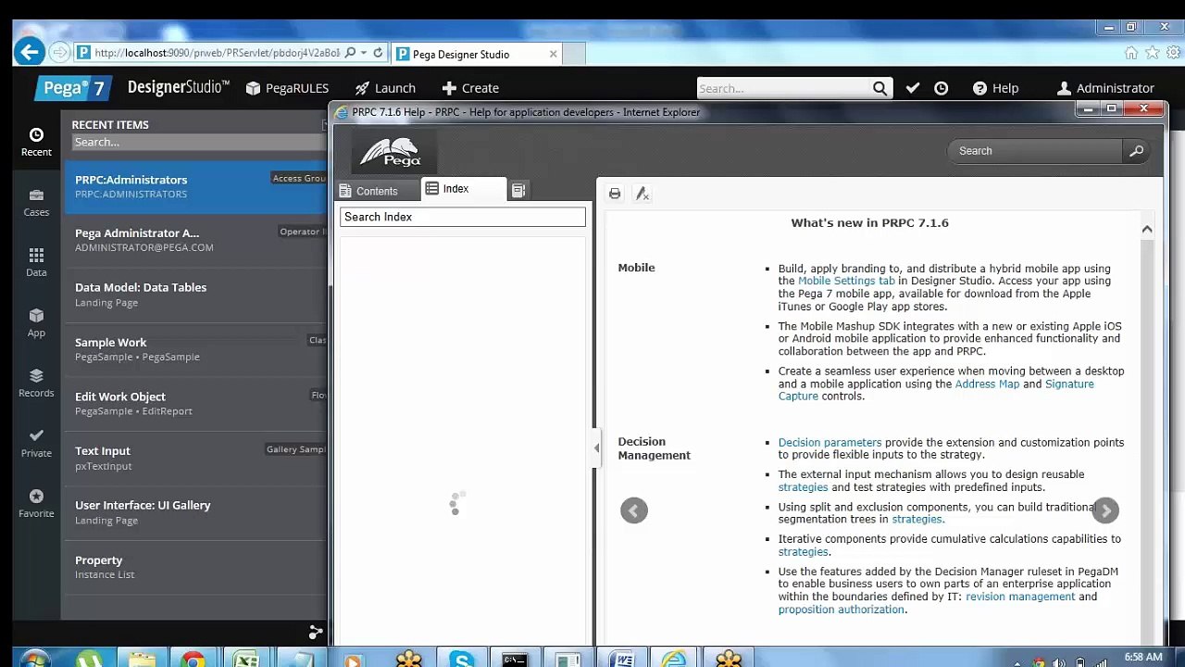Open the Recent explorer
The height and width of the screenshot is (667, 1185).
click(x=36, y=142)
